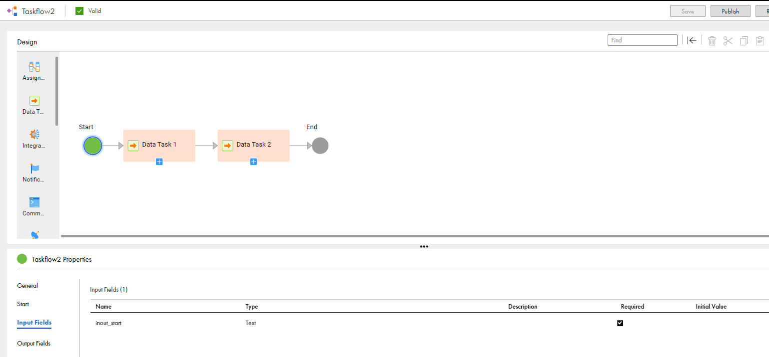
Task: Click the Find search field
Action: pos(643,40)
